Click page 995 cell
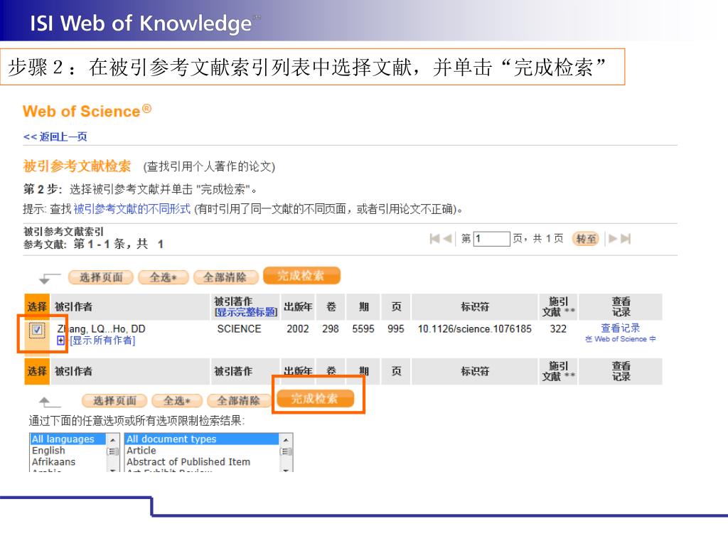Image resolution: width=728 pixels, height=546 pixels. pos(395,328)
